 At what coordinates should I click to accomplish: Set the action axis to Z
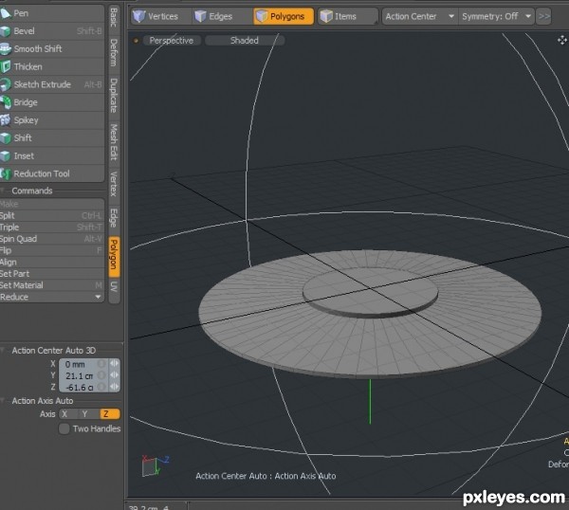click(110, 414)
